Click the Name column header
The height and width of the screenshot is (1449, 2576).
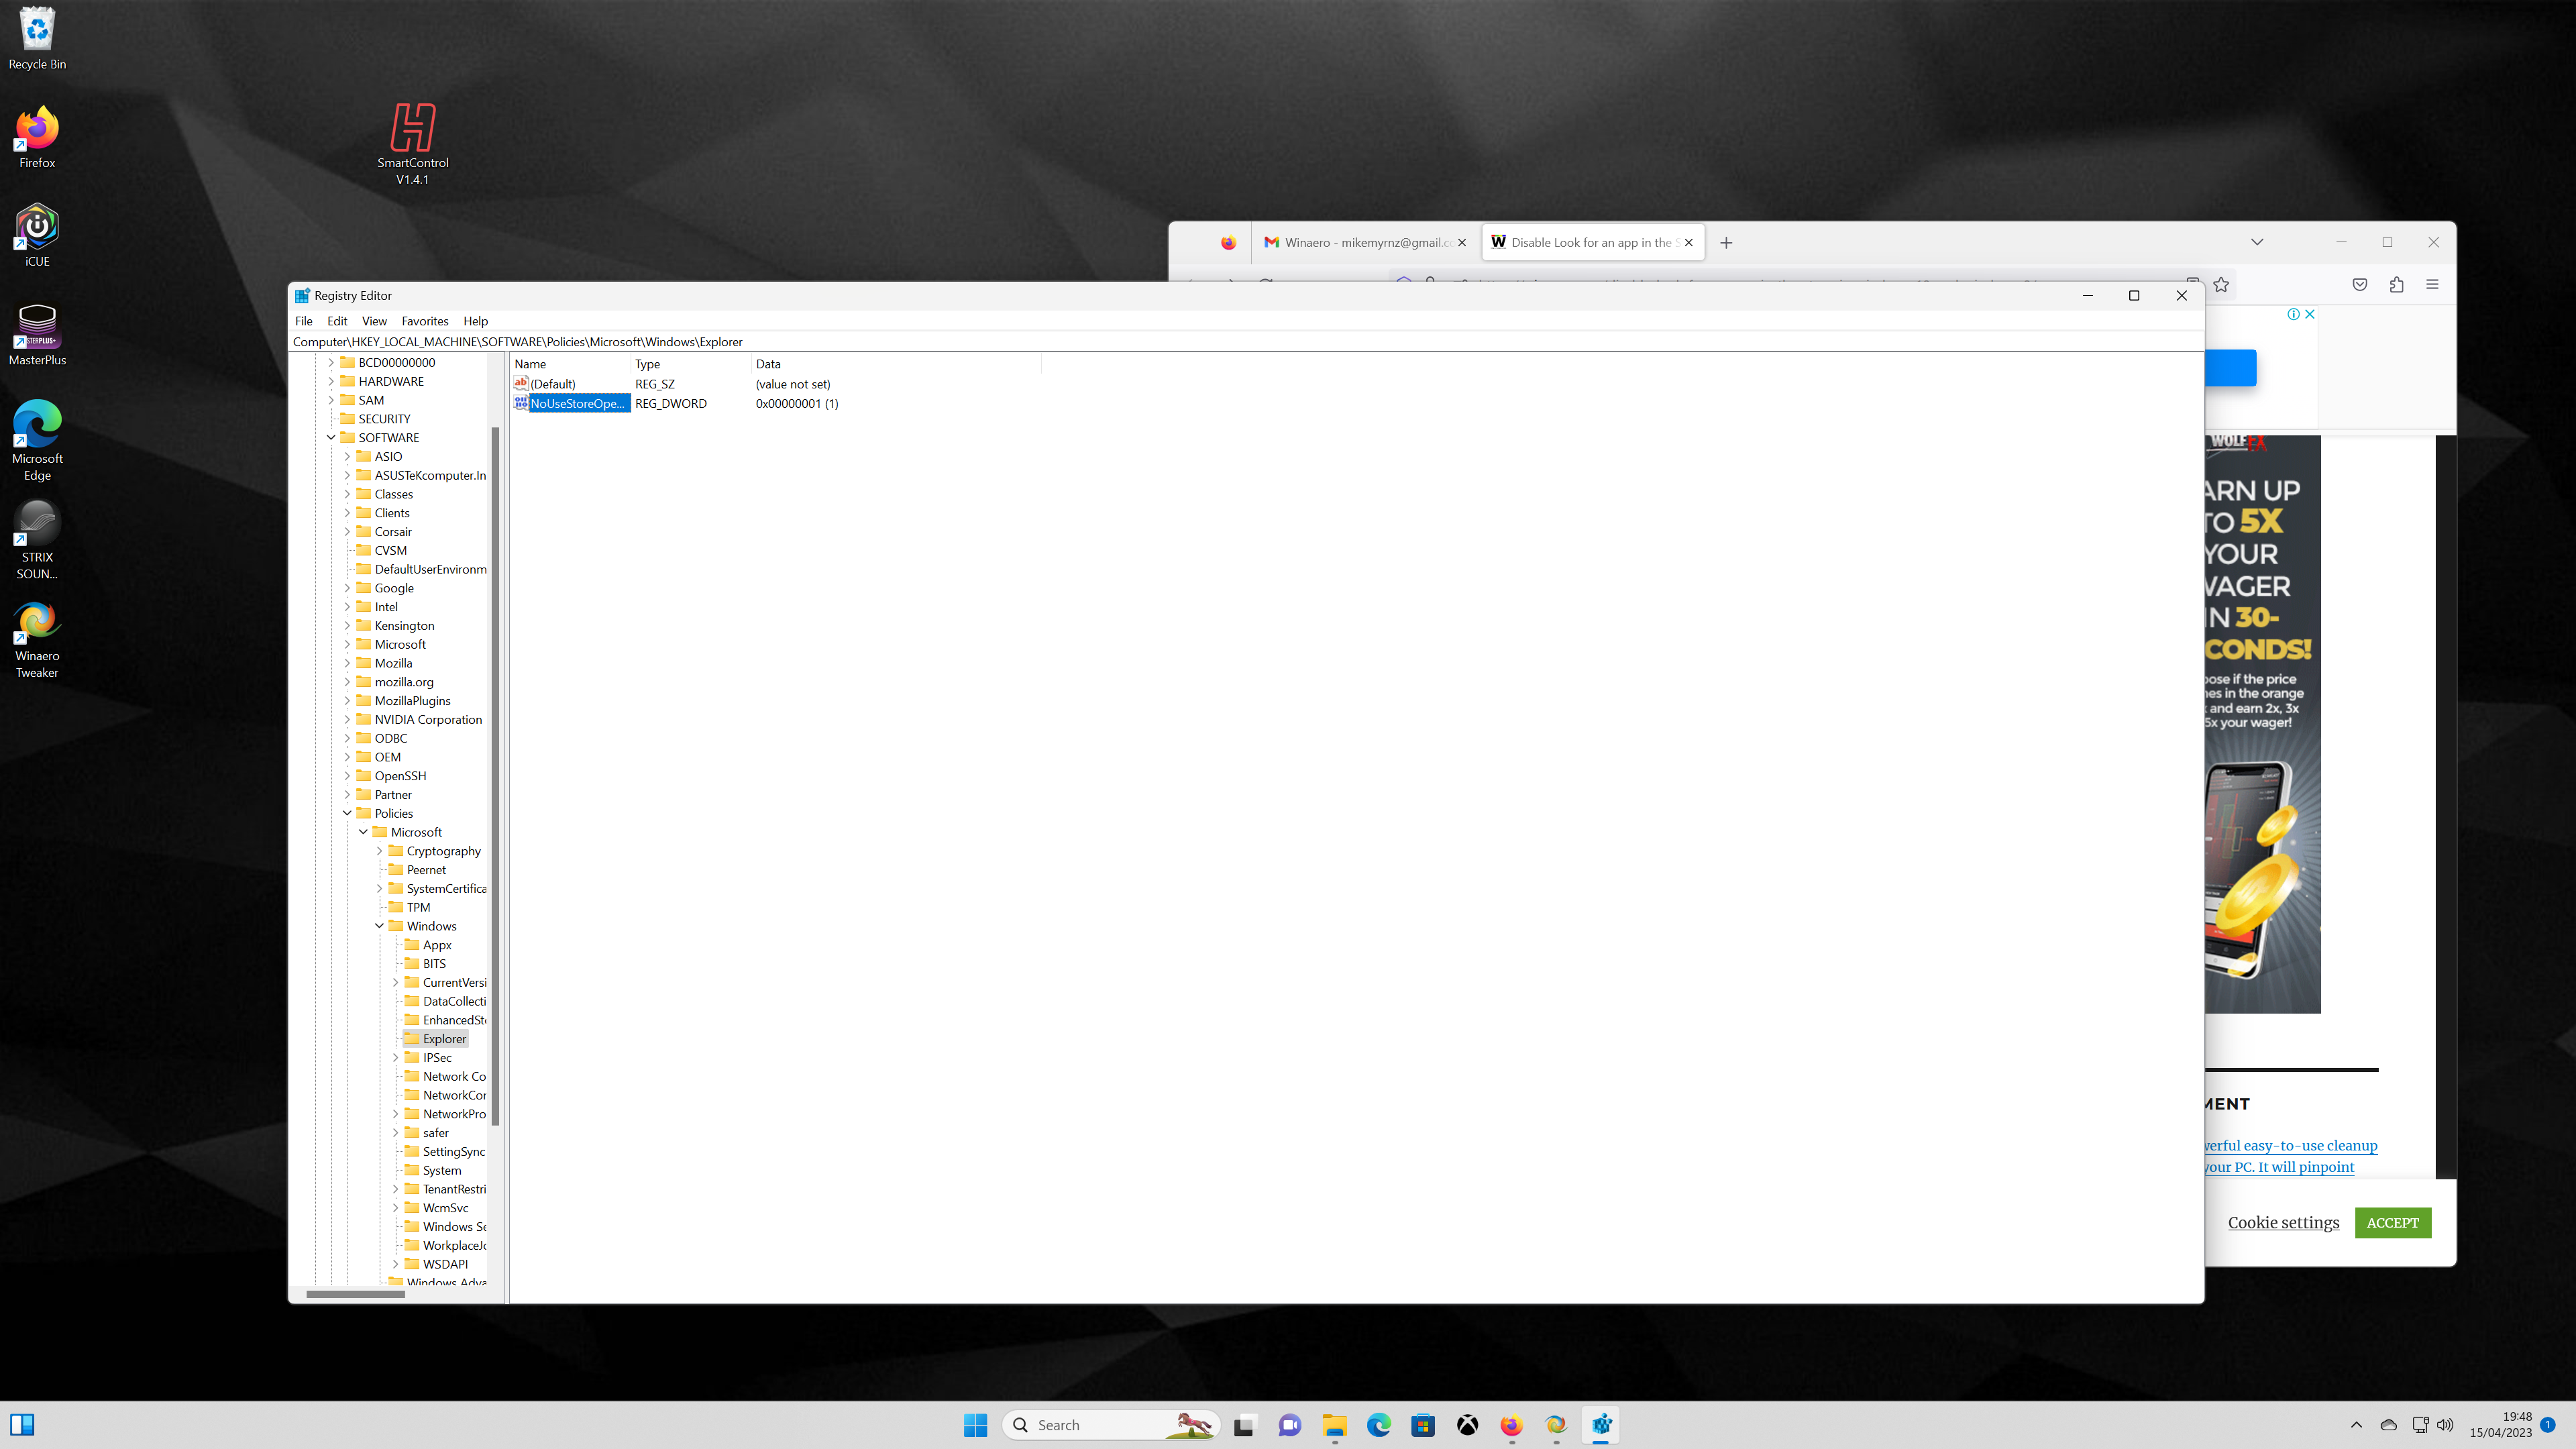[570, 364]
